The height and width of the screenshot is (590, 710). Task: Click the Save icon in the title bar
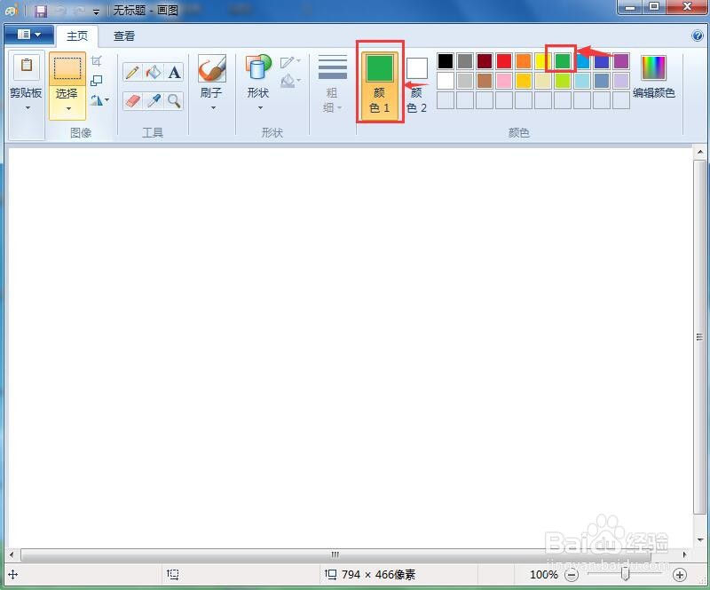41,11
